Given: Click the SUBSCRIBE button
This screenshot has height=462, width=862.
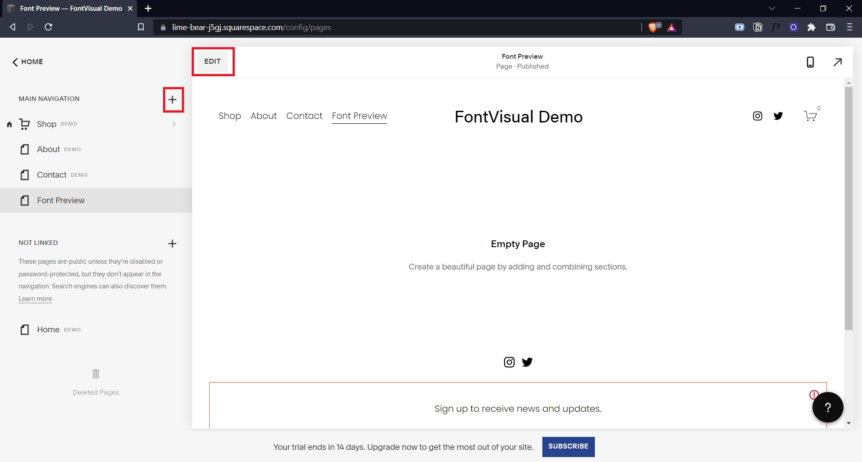Looking at the screenshot, I should pyautogui.click(x=568, y=447).
